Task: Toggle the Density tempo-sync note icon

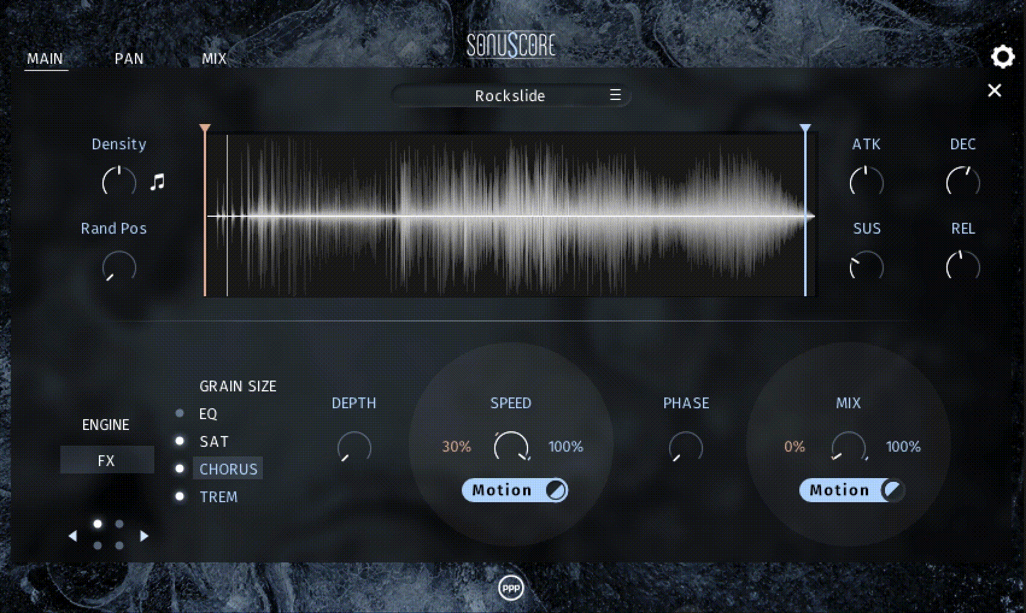Action: pyautogui.click(x=157, y=181)
